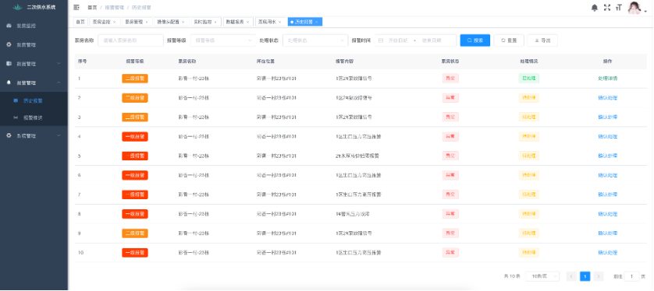The width and height of the screenshot is (654, 291).
Task: Go to next page arrow
Action: (x=599, y=276)
